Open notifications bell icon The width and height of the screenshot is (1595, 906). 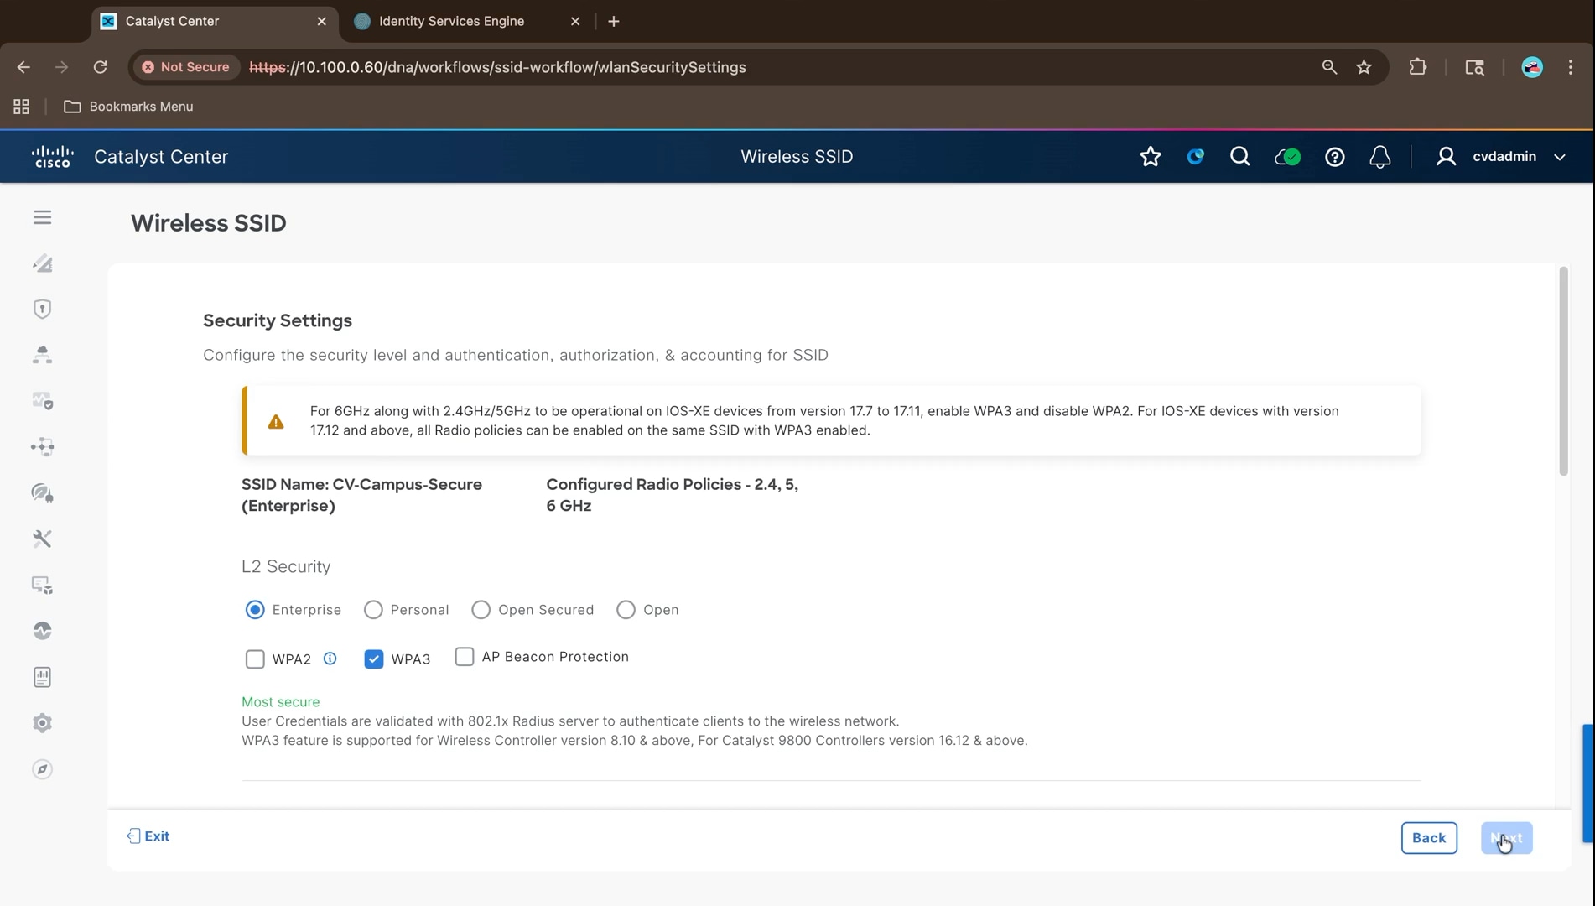click(x=1379, y=157)
